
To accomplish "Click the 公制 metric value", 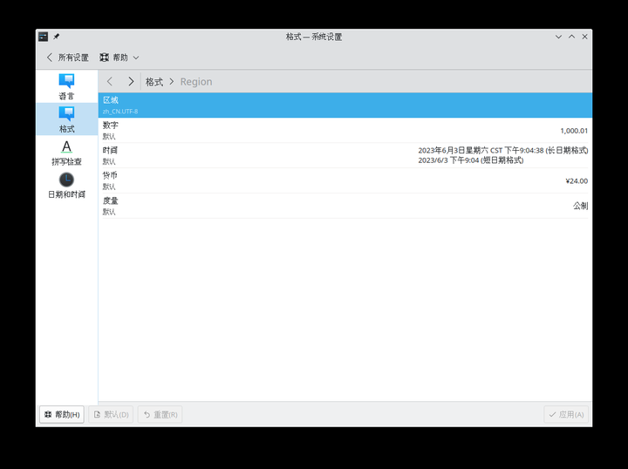I will coord(580,206).
